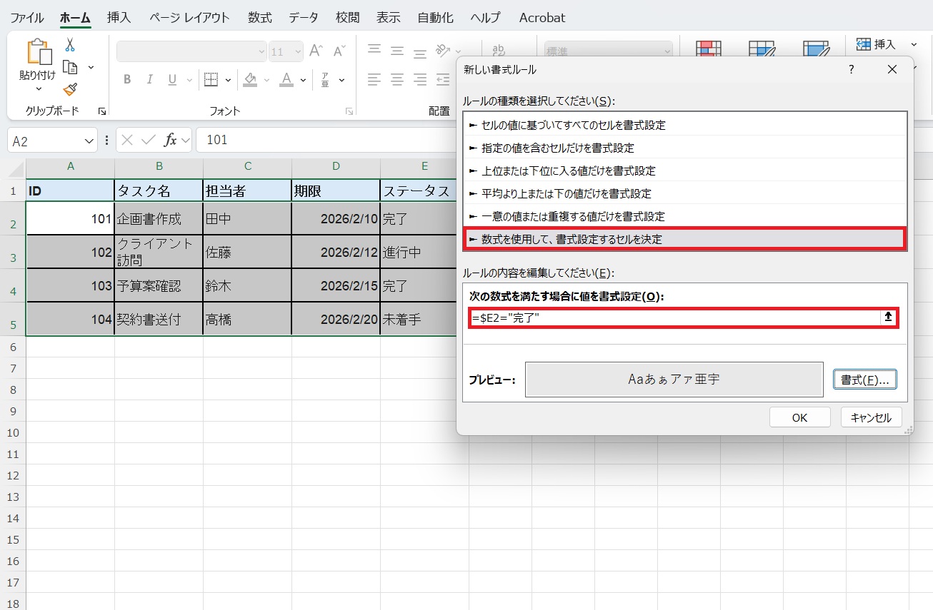Select the Format Painter brush icon

click(70, 89)
